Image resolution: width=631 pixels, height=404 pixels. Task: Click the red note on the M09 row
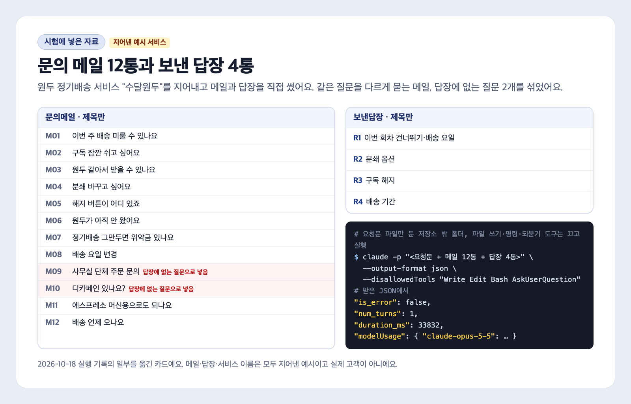175,272
